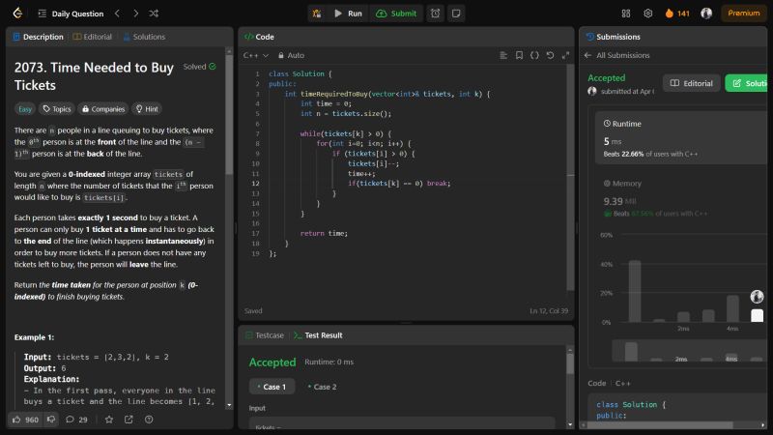Screen dimensions: 773x435
Task: Click the submissions horizontal scrollbar
Action: click(660, 425)
